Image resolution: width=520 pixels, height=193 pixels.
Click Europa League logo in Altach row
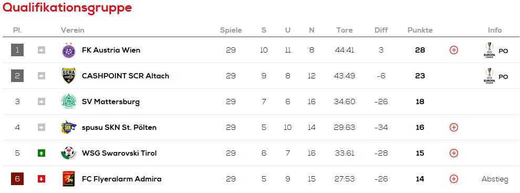point(489,76)
